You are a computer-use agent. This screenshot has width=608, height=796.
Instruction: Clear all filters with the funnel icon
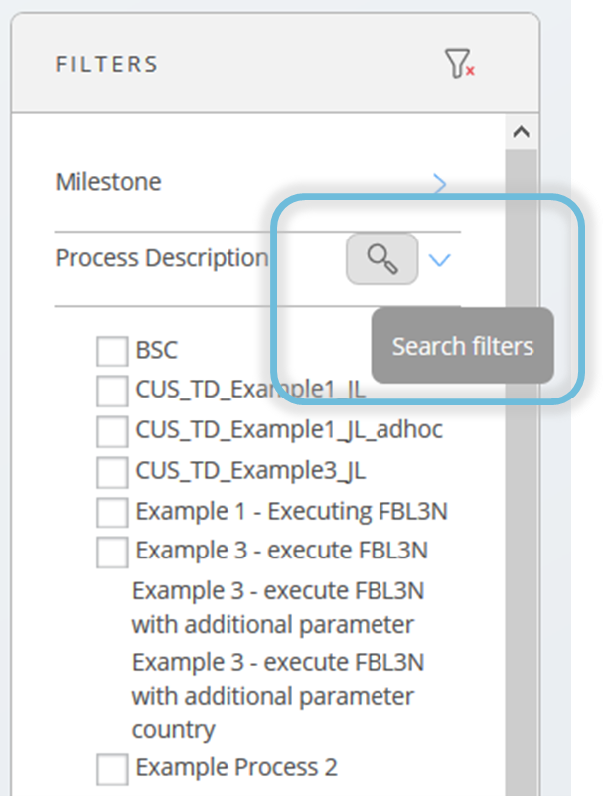pos(459,64)
